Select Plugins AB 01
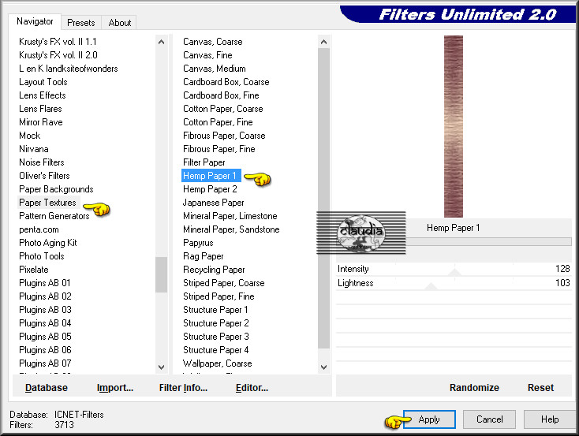579x436 pixels. point(45,283)
